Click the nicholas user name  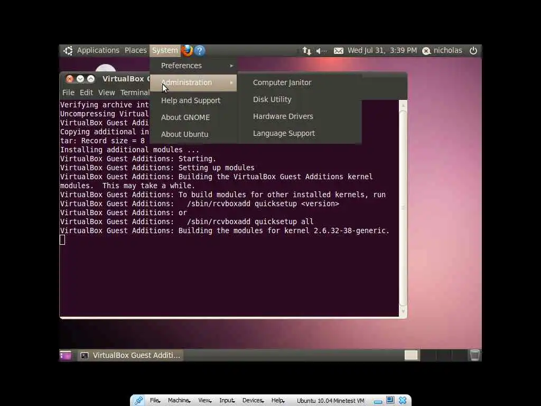pos(447,50)
